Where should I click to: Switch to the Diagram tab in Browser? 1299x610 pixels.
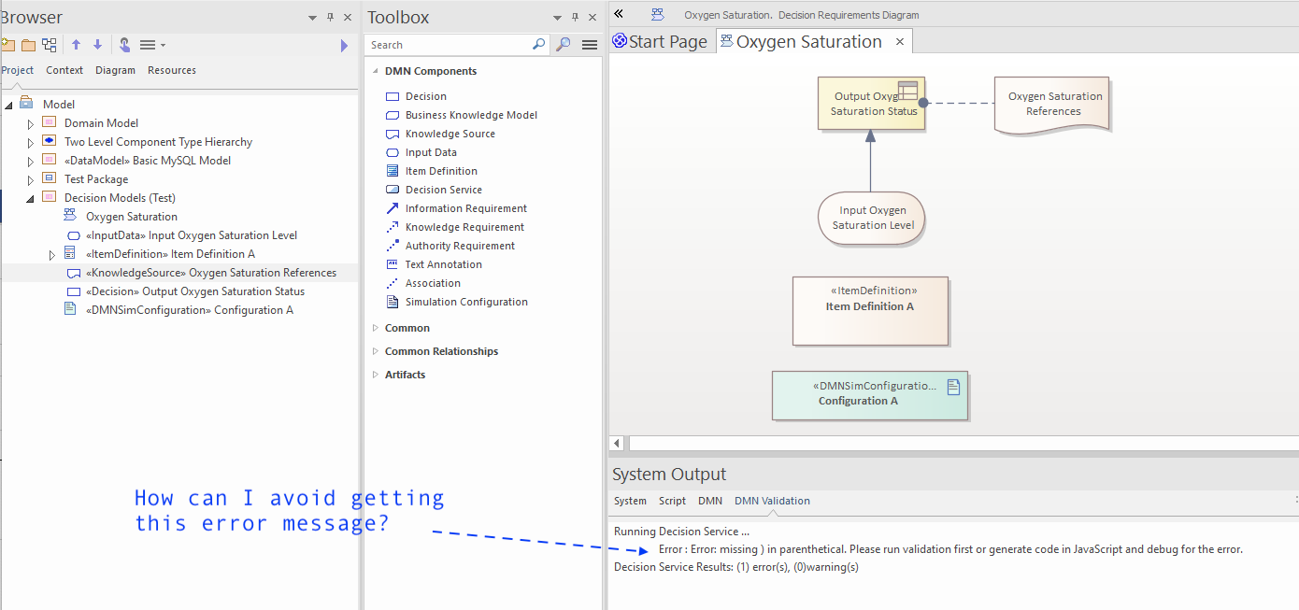(115, 70)
